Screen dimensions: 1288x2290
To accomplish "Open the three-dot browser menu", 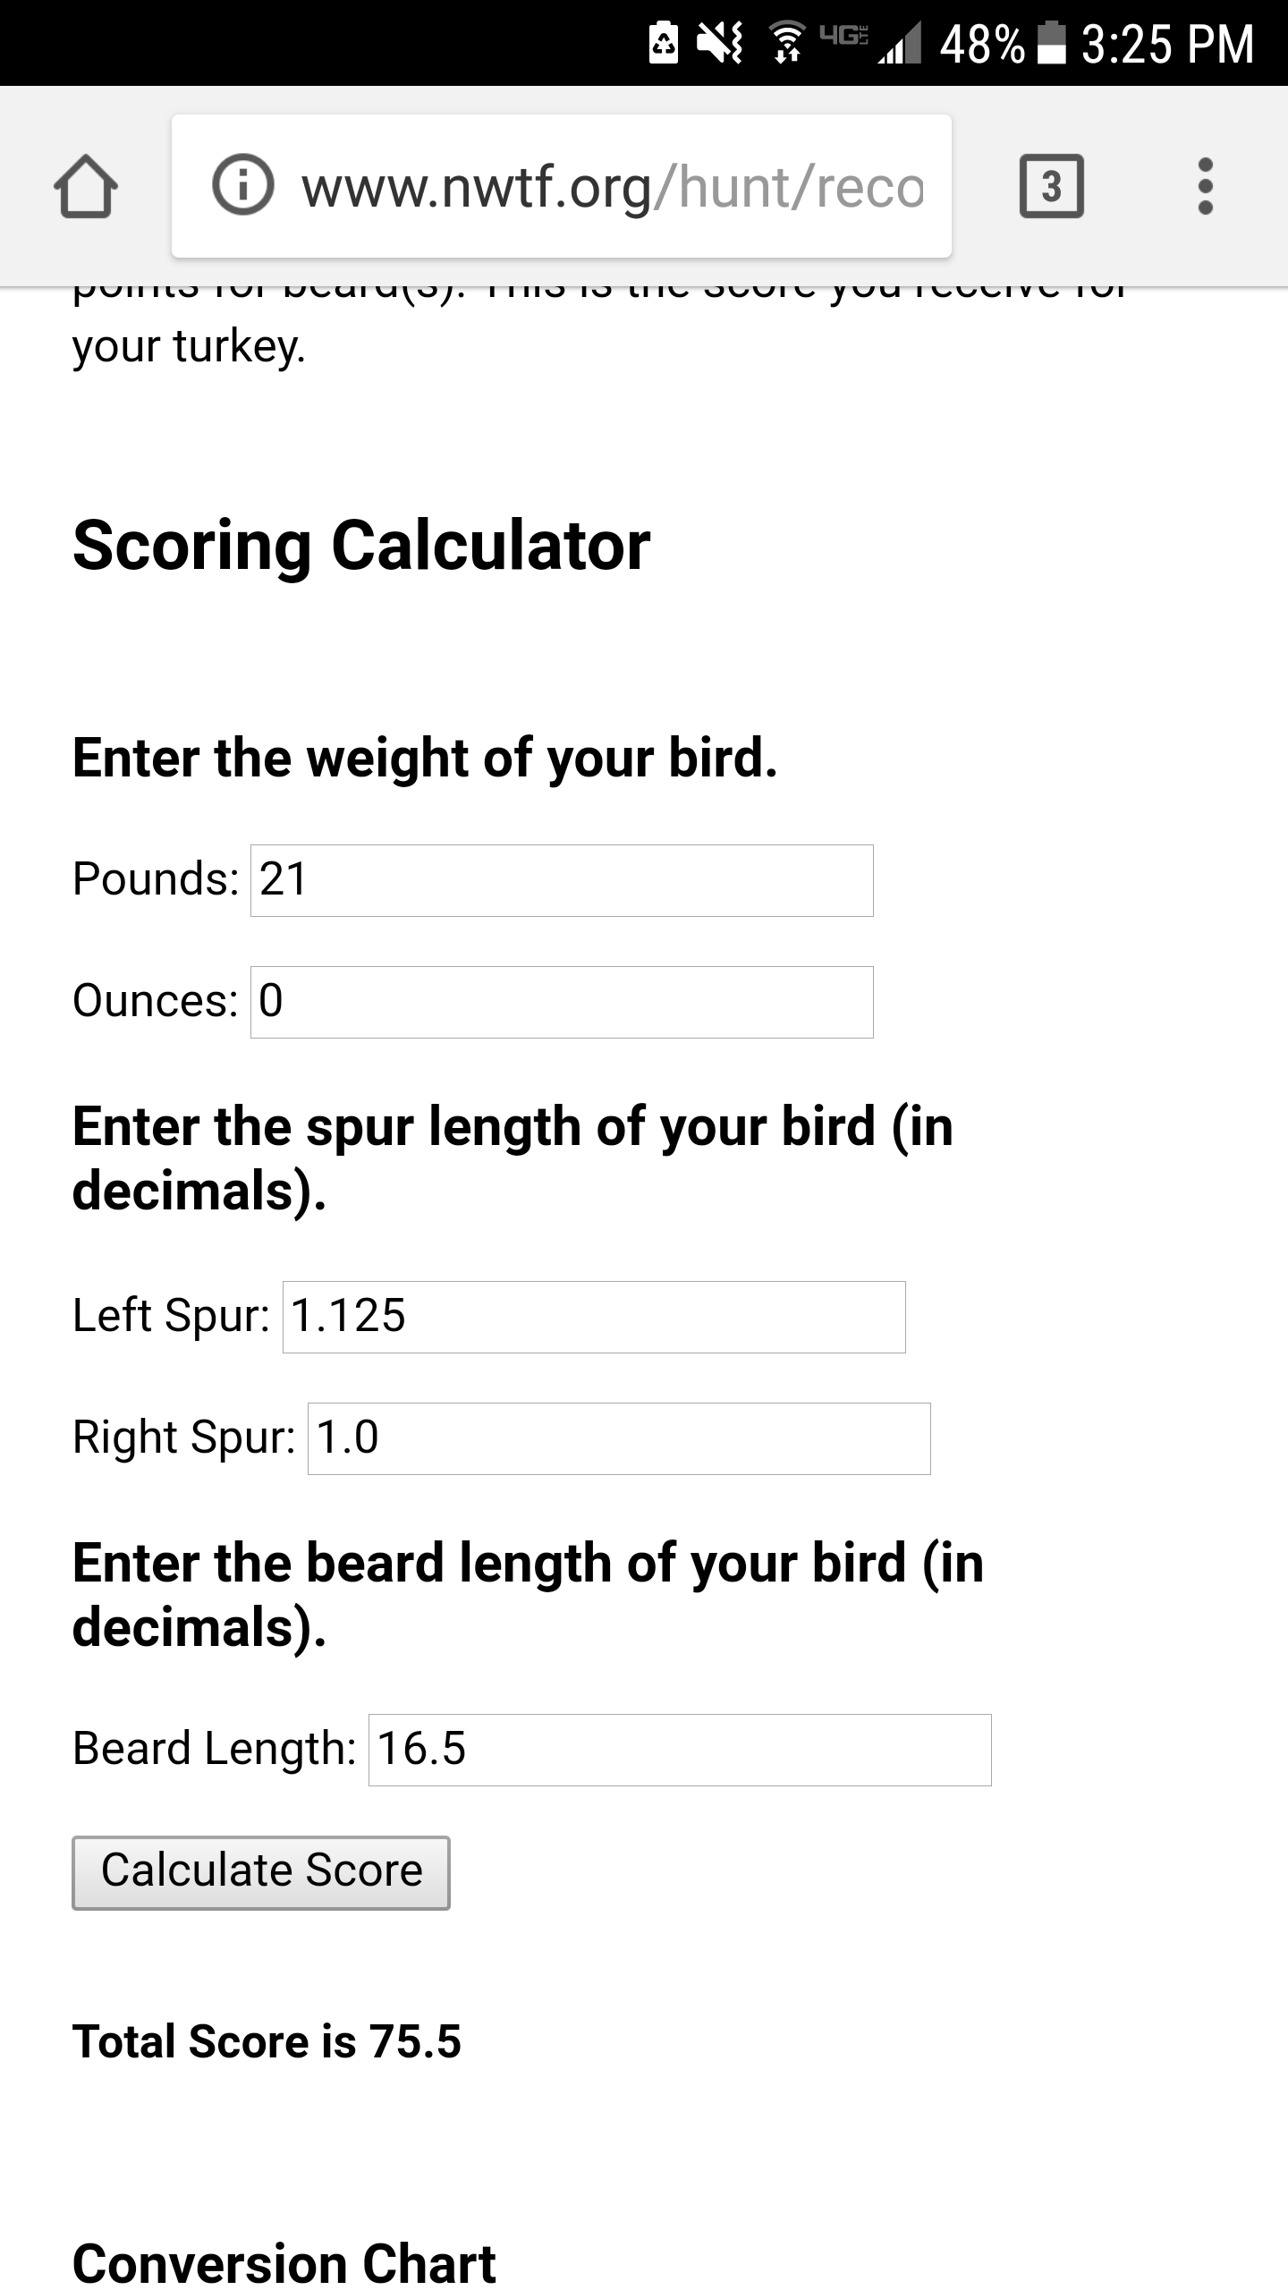I will (x=1205, y=186).
